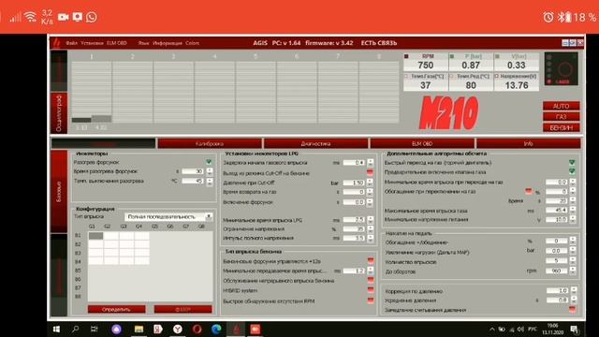
Task: Adjust gas injection start delay stepper
Action: click(371, 163)
